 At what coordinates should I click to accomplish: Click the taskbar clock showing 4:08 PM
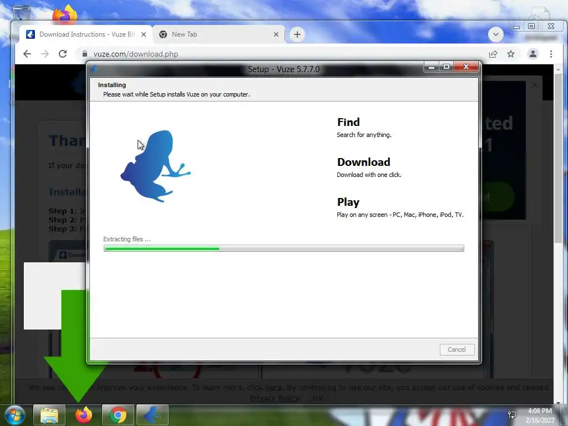pyautogui.click(x=540, y=415)
